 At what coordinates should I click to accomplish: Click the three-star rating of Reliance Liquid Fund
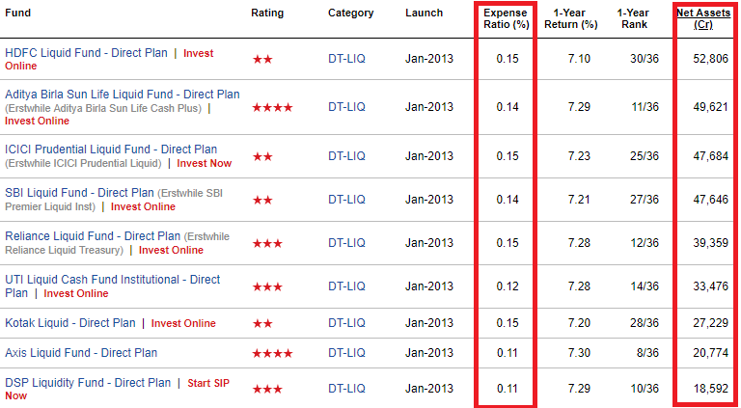point(267,244)
